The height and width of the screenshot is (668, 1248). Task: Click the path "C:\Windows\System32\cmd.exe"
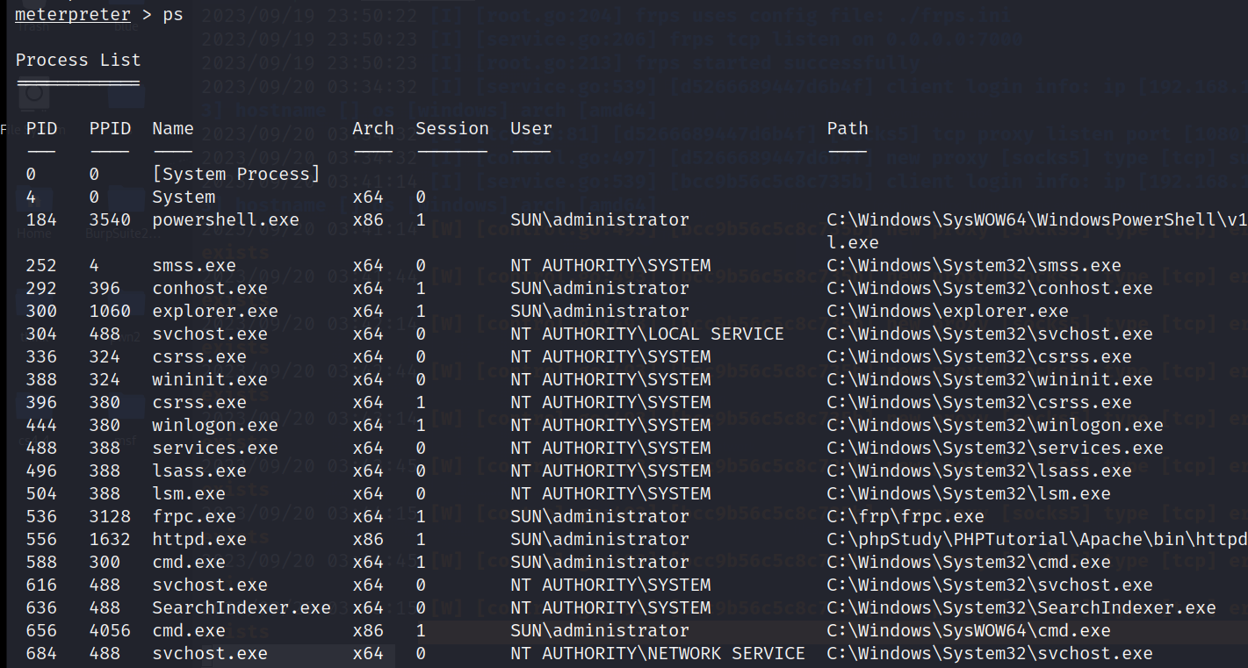[x=969, y=562]
